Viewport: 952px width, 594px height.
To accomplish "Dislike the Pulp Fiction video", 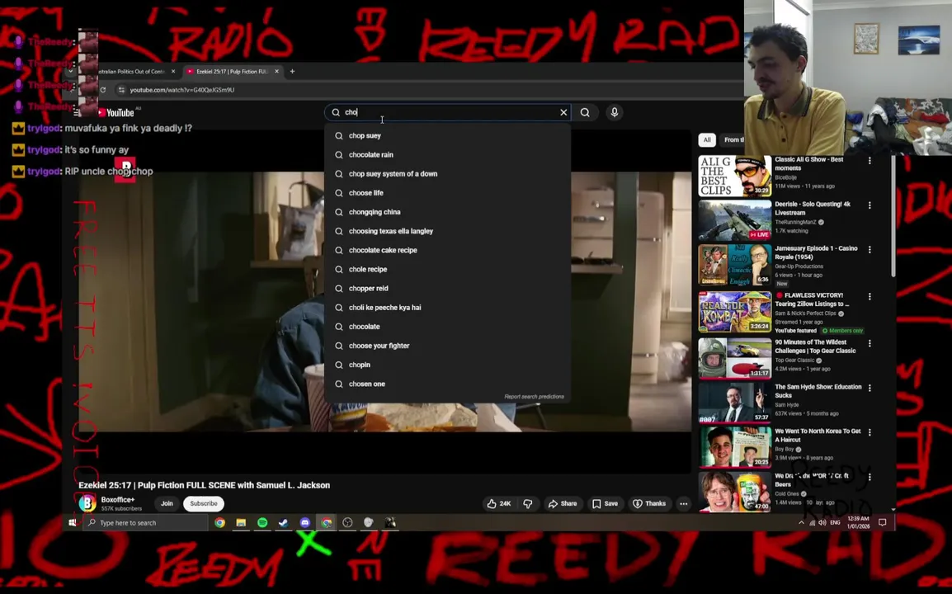I will [528, 503].
